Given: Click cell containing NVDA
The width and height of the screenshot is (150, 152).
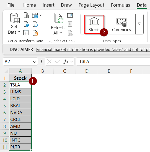Looking at the screenshot, I should (20, 113).
